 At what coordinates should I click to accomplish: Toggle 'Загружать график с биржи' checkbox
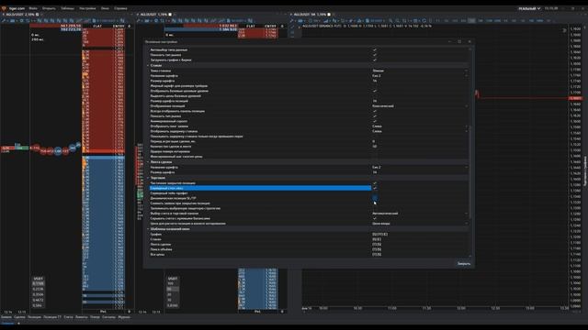(374, 60)
